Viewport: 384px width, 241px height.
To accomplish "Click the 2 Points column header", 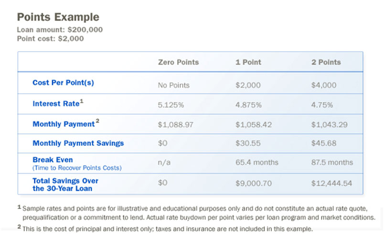I will pos(326,62).
